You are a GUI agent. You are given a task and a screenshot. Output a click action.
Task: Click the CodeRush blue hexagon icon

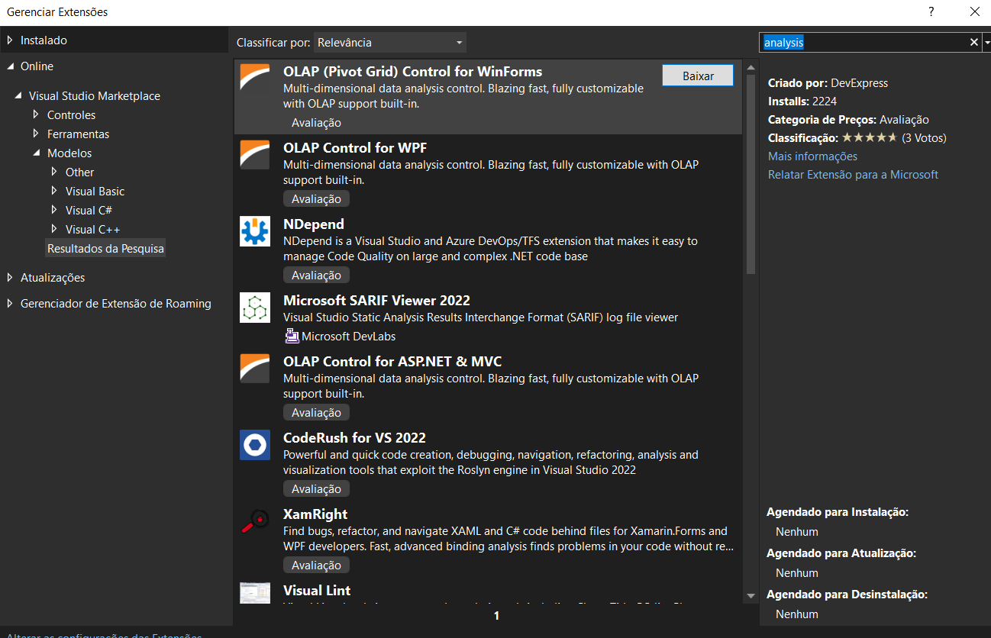(x=255, y=444)
